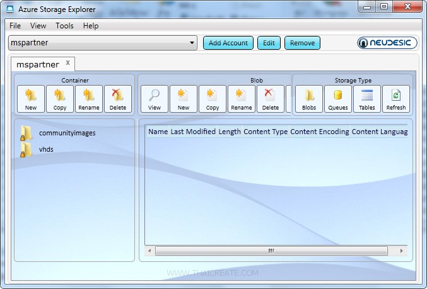Open the mspartner account dropdown
Image resolution: width=427 pixels, height=289 pixels.
(x=103, y=43)
